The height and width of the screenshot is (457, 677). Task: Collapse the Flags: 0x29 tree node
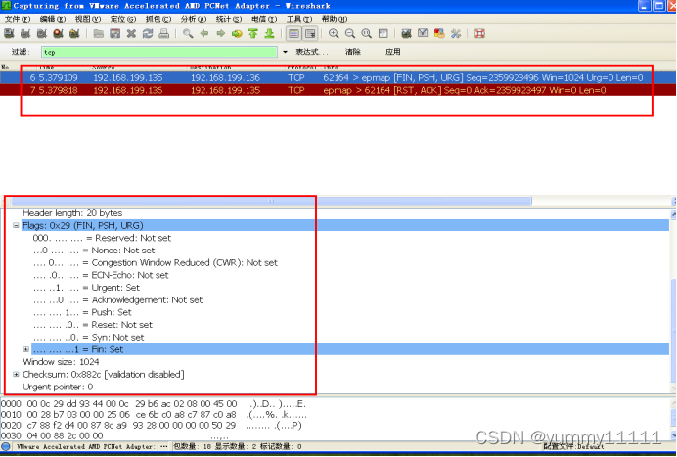tap(17, 225)
